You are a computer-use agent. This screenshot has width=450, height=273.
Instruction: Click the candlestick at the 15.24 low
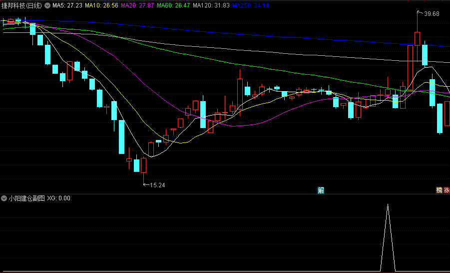click(x=143, y=165)
